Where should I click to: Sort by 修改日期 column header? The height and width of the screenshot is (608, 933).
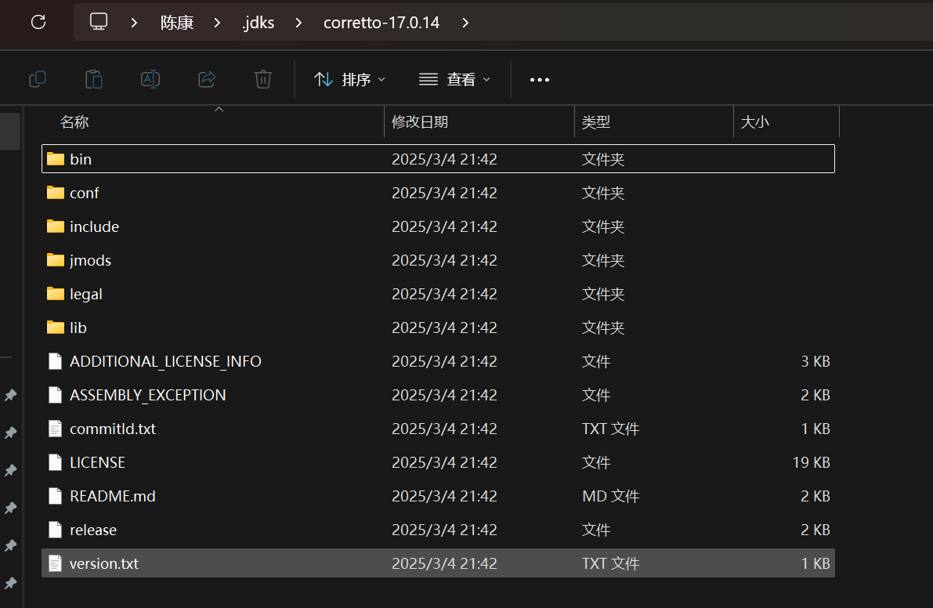tap(419, 122)
